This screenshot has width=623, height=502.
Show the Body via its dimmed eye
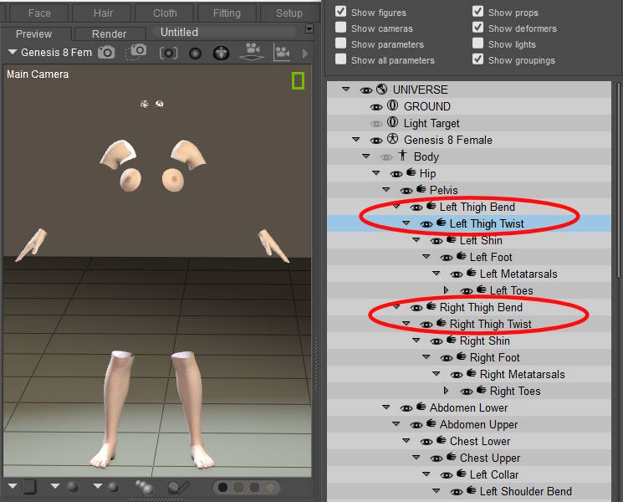click(x=386, y=158)
